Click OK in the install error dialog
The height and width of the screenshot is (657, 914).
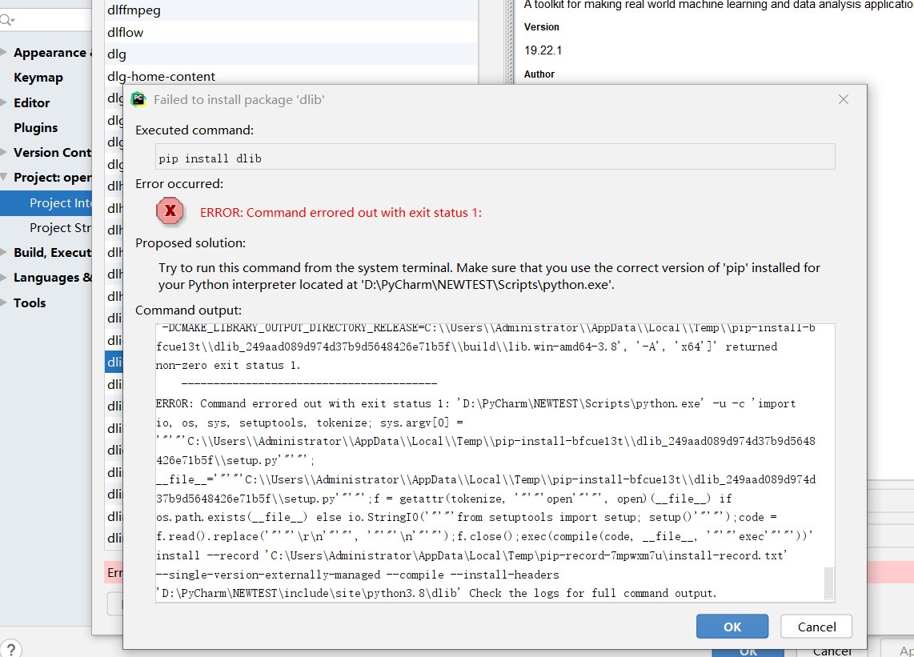[732, 627]
